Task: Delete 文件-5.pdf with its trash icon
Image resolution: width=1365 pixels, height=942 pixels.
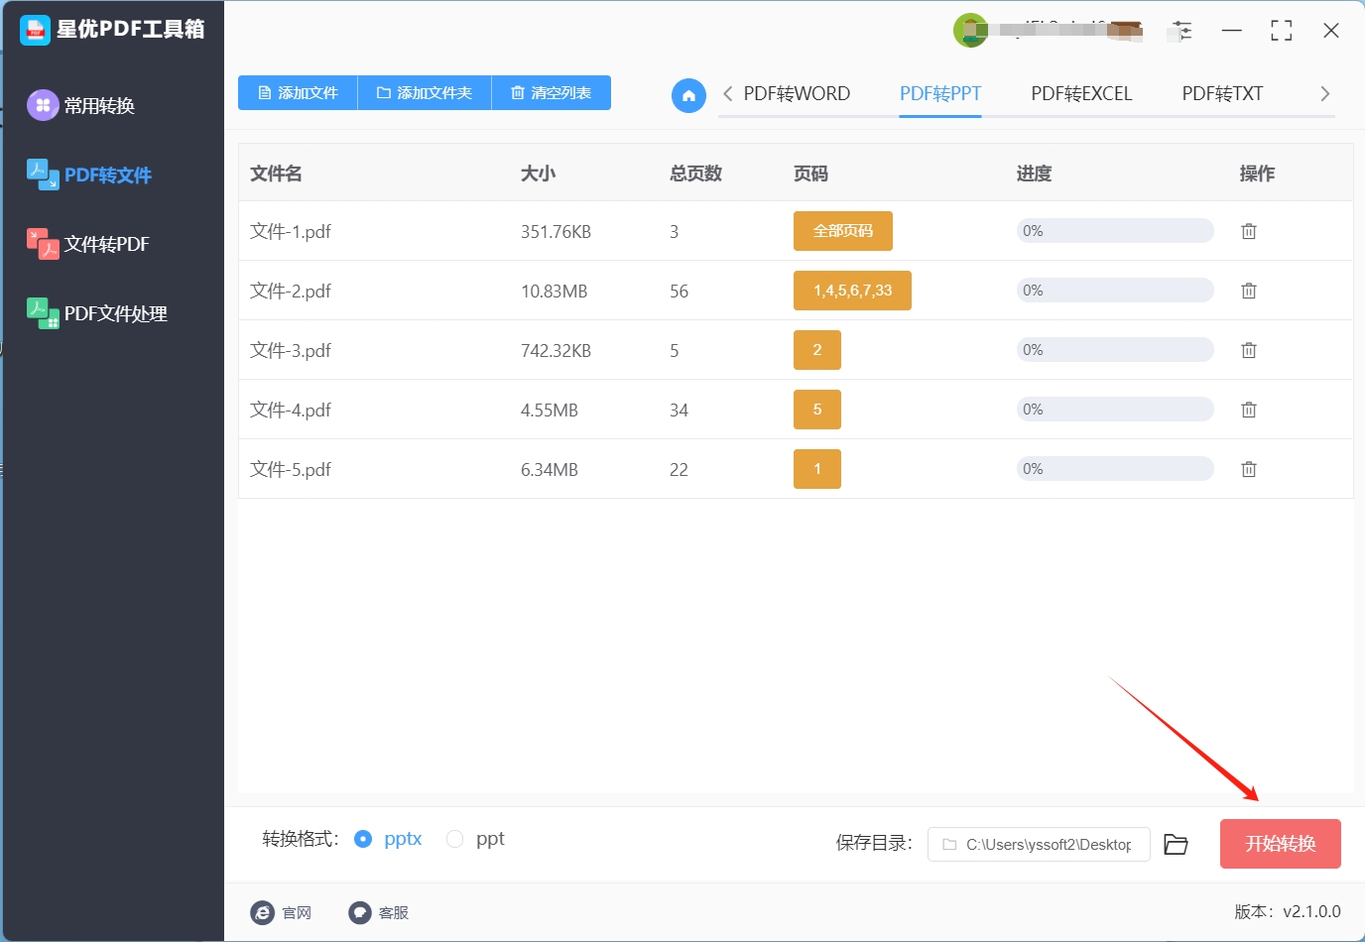Action: (x=1249, y=469)
